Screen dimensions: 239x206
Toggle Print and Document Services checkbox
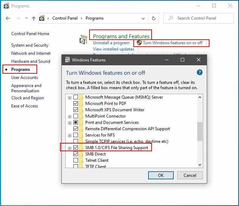(x=75, y=122)
